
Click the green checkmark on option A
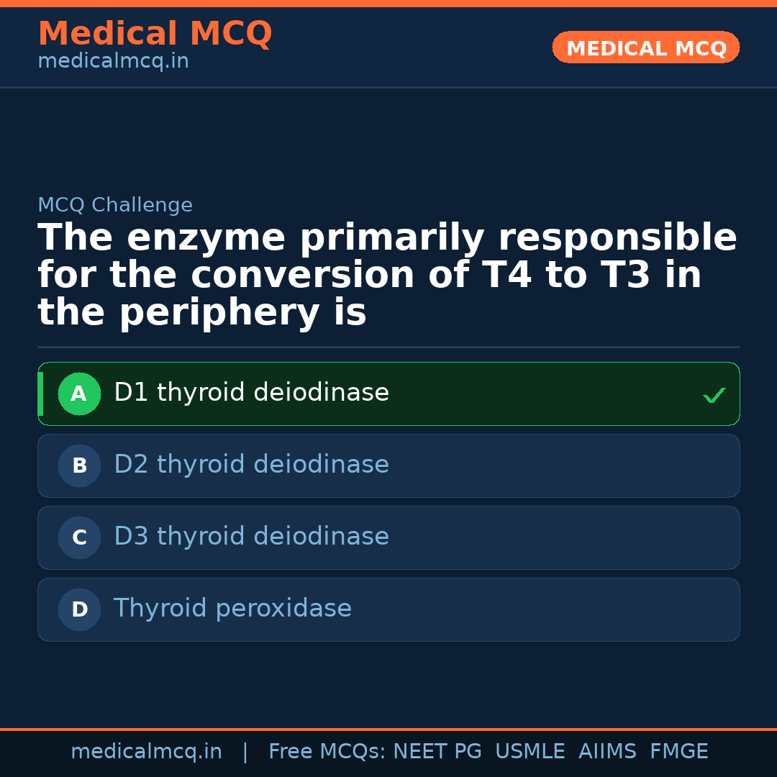point(714,395)
